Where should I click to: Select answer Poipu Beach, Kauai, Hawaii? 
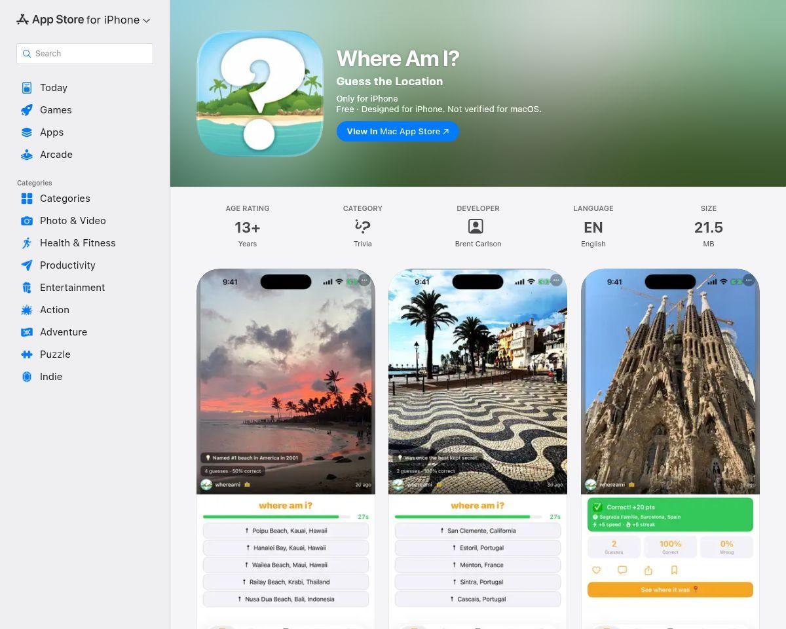click(286, 531)
